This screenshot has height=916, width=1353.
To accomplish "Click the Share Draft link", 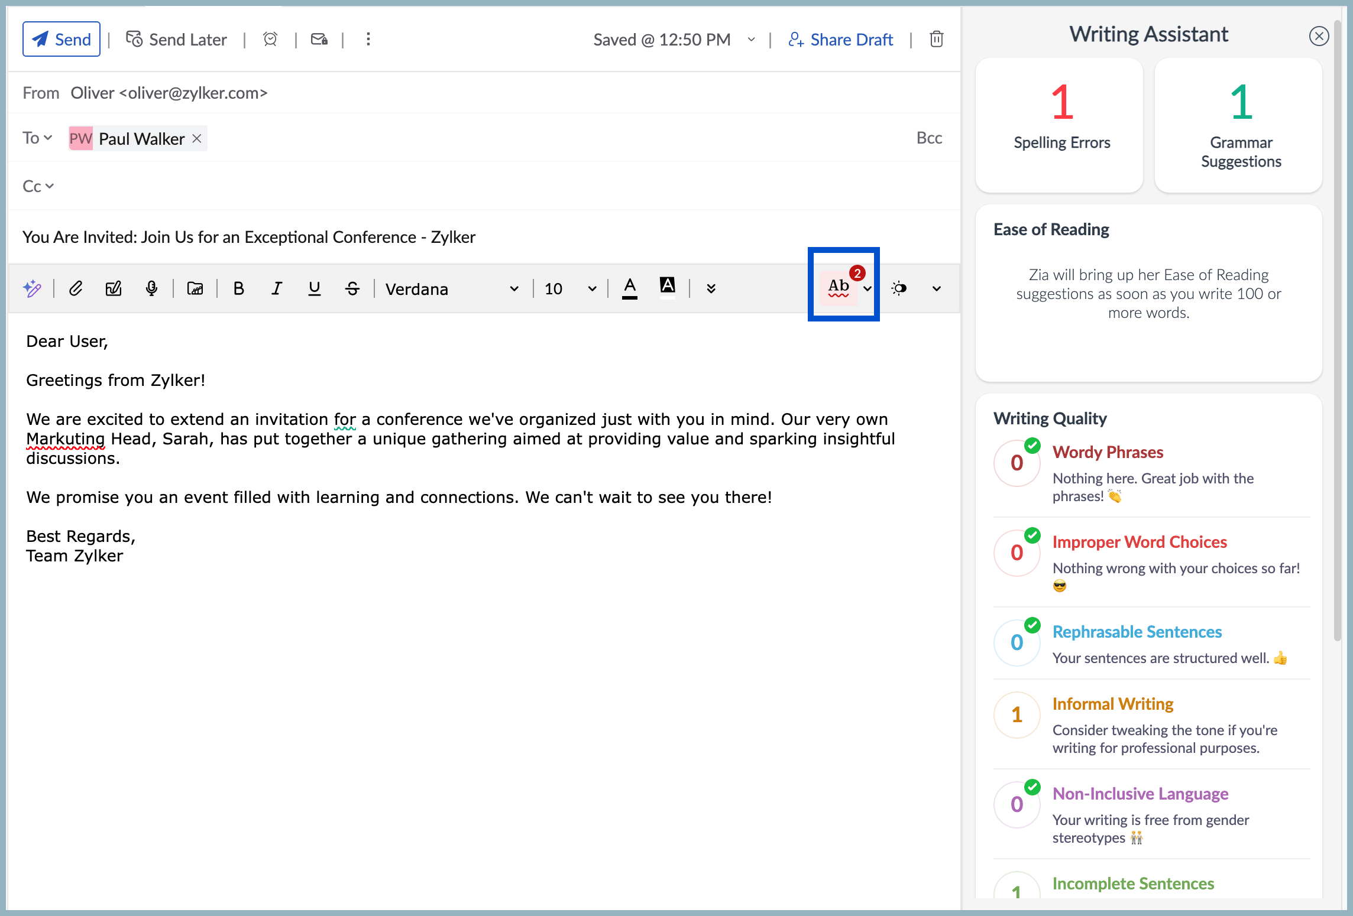I will tap(841, 39).
